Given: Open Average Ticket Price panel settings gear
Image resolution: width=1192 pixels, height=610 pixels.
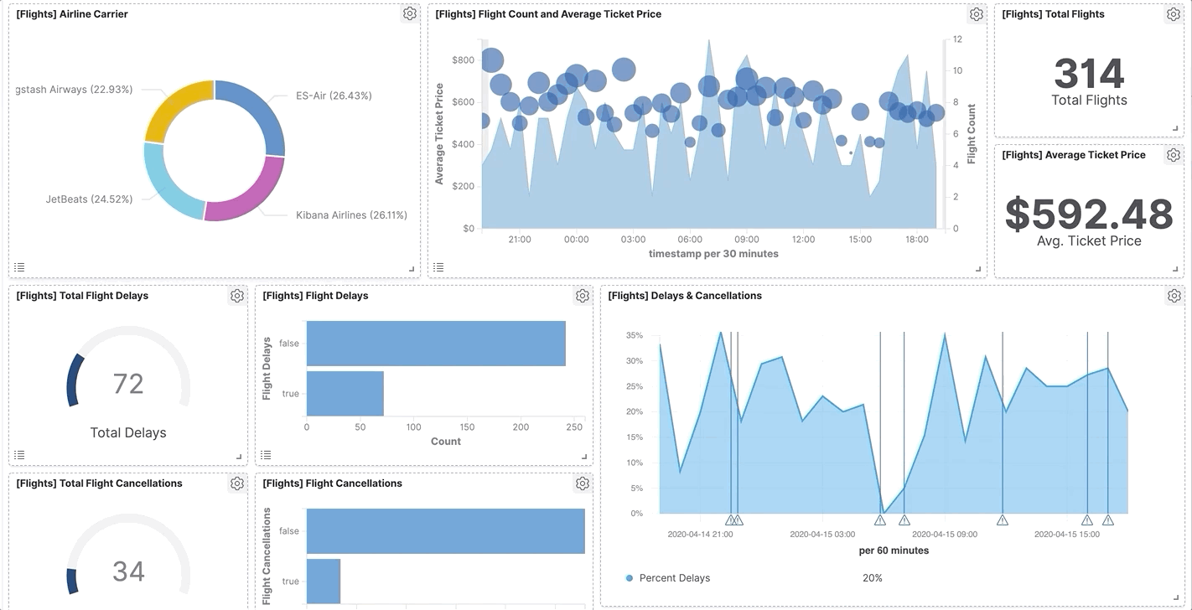Looking at the screenshot, I should (1174, 155).
